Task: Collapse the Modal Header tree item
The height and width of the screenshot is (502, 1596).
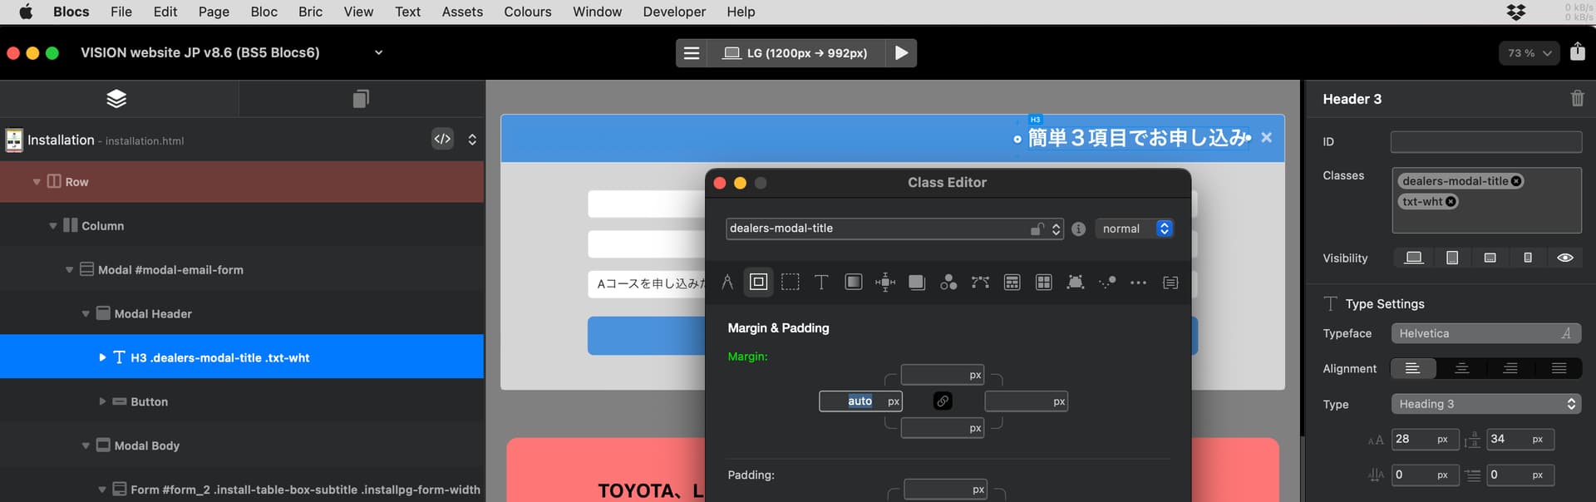Action: click(86, 314)
